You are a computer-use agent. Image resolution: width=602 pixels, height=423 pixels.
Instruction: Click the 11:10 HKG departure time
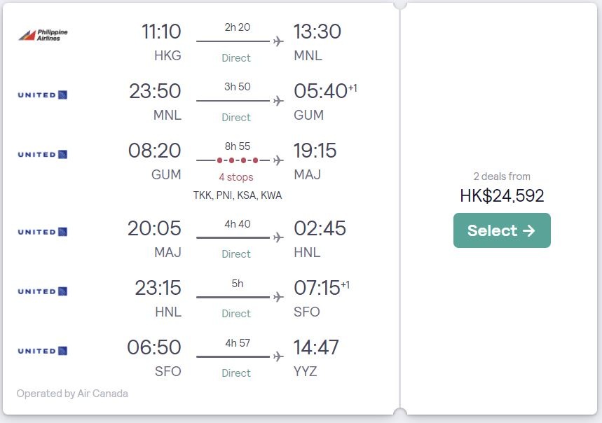coord(161,32)
